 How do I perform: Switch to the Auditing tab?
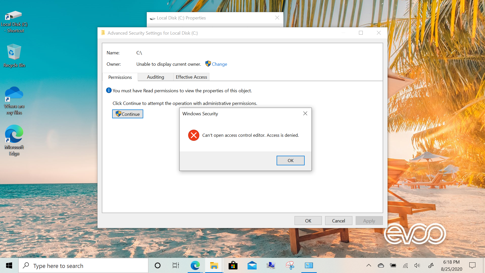[x=155, y=77]
